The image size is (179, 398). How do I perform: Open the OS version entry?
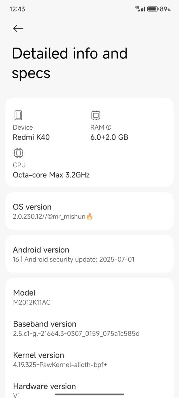coord(89,211)
